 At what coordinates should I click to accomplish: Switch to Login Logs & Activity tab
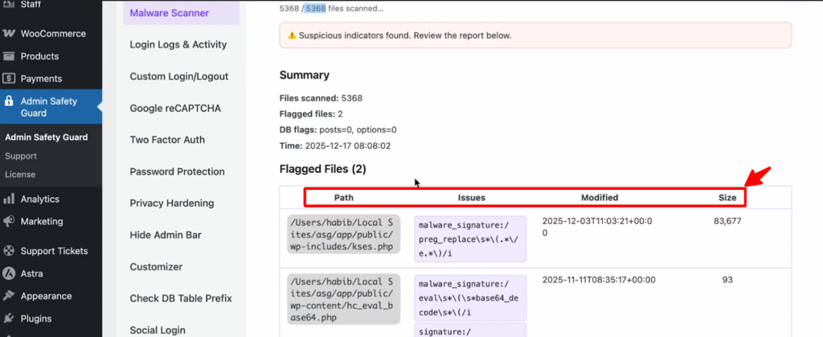pos(178,45)
